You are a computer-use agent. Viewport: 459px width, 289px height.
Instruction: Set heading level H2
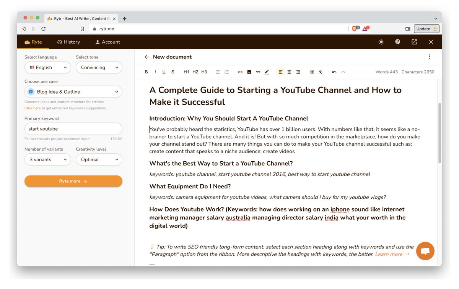pos(195,72)
